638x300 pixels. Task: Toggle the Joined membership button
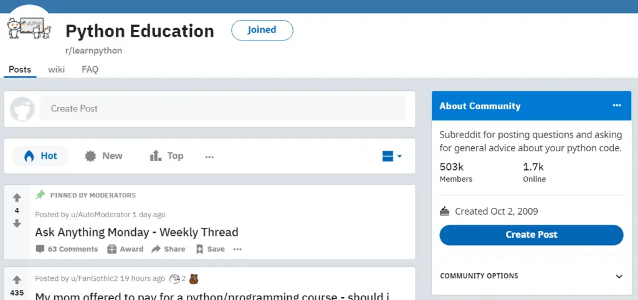[262, 30]
